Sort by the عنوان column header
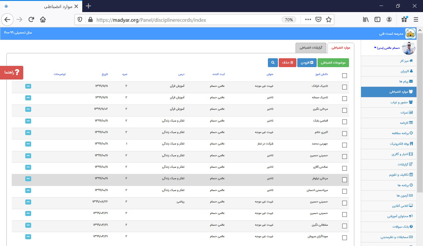423x246 pixels. (x=270, y=74)
